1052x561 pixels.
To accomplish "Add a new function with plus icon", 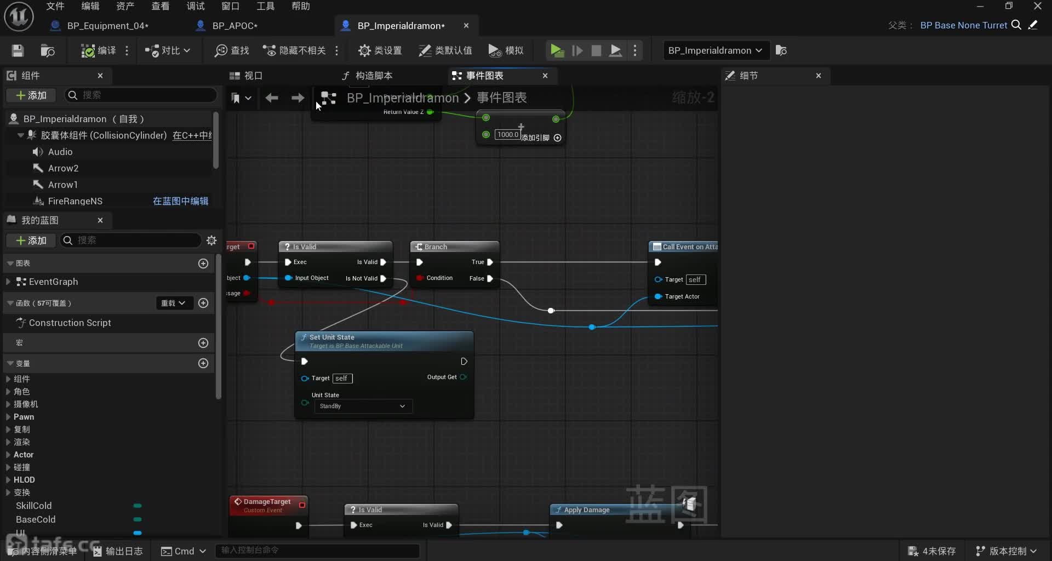I will [x=203, y=303].
